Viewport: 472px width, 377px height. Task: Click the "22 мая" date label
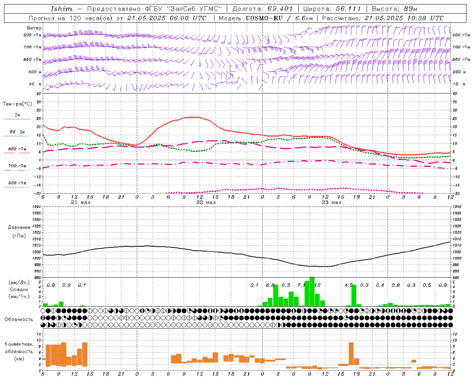206,202
